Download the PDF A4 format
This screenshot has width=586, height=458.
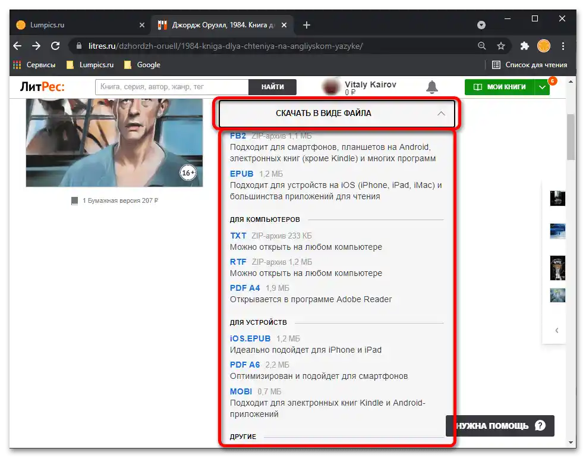[245, 288]
